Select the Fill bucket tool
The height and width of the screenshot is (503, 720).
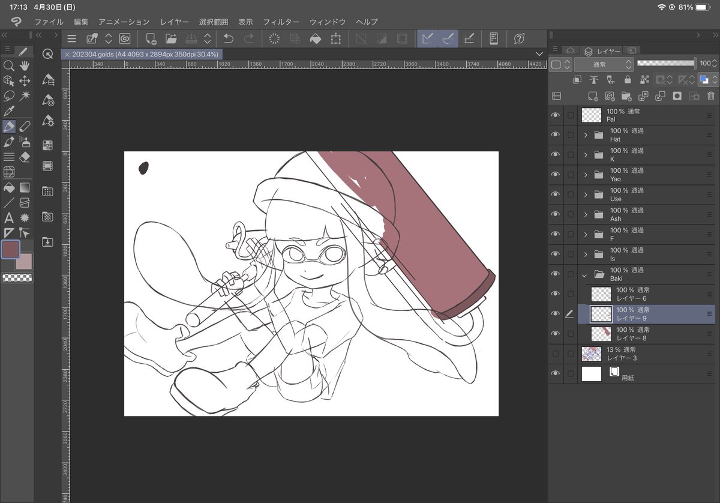click(8, 187)
